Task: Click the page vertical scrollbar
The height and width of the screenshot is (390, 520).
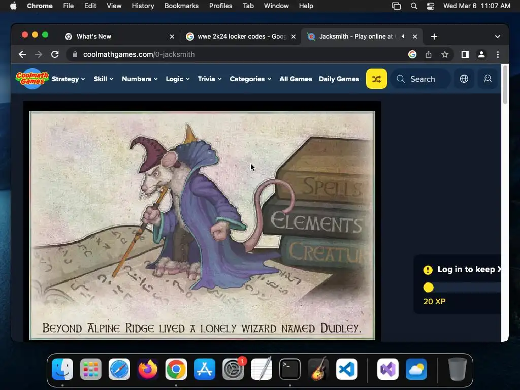Action: (505, 85)
